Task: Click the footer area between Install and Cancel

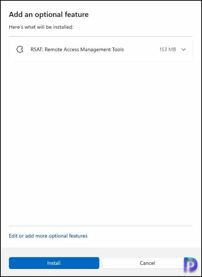Action: coord(101,263)
